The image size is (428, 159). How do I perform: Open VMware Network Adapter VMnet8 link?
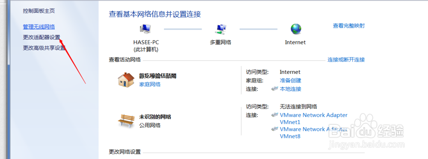[314, 132]
